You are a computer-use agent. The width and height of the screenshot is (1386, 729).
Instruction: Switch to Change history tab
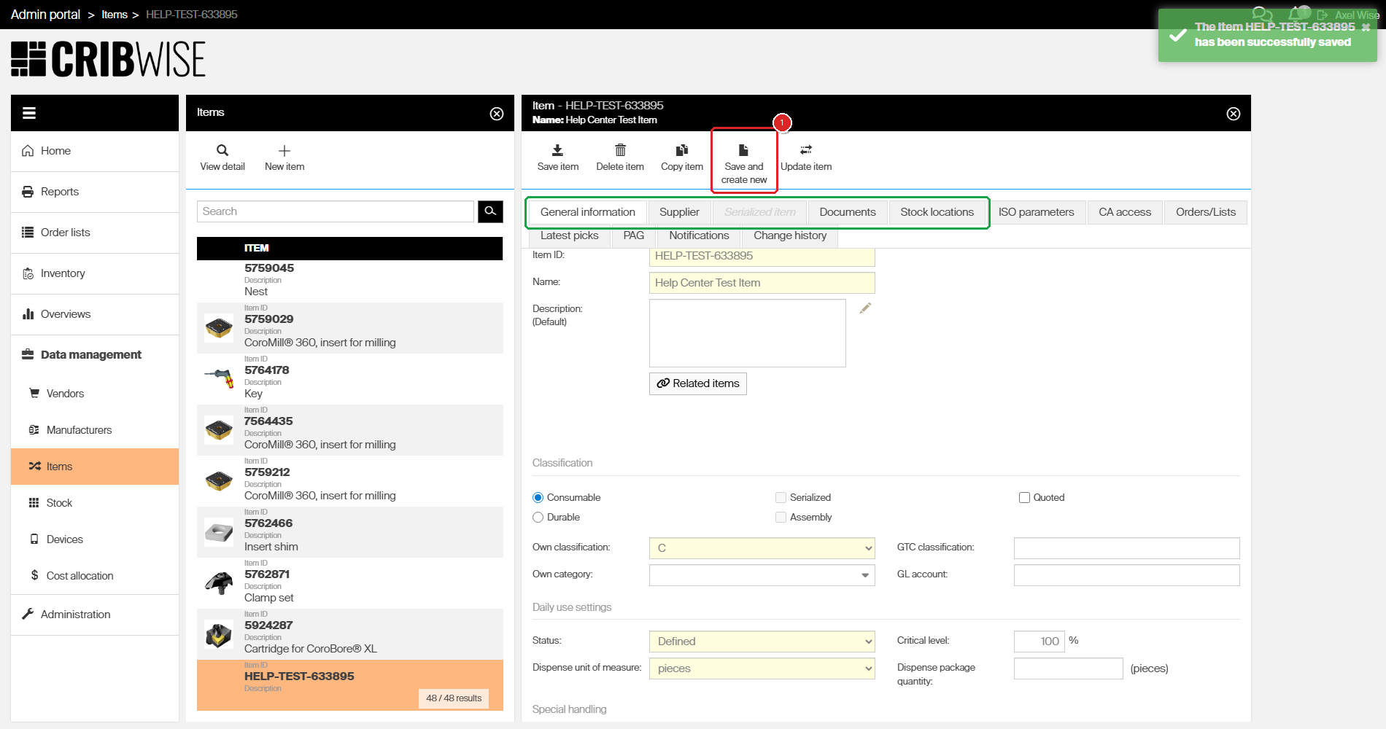790,236
